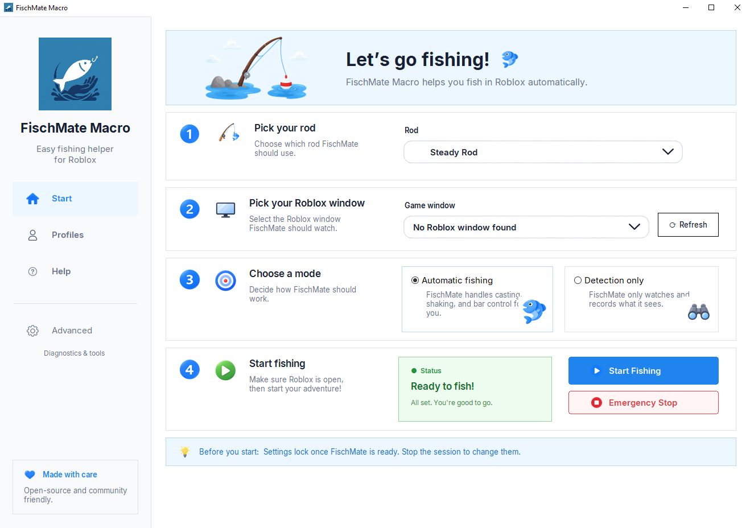The width and height of the screenshot is (750, 528).
Task: Open the Rod dropdown showing Steady Rod
Action: pyautogui.click(x=543, y=152)
